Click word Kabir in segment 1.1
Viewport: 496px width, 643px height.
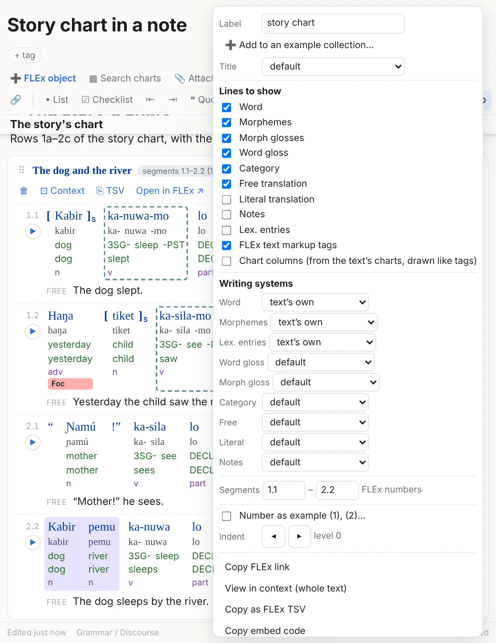69,216
